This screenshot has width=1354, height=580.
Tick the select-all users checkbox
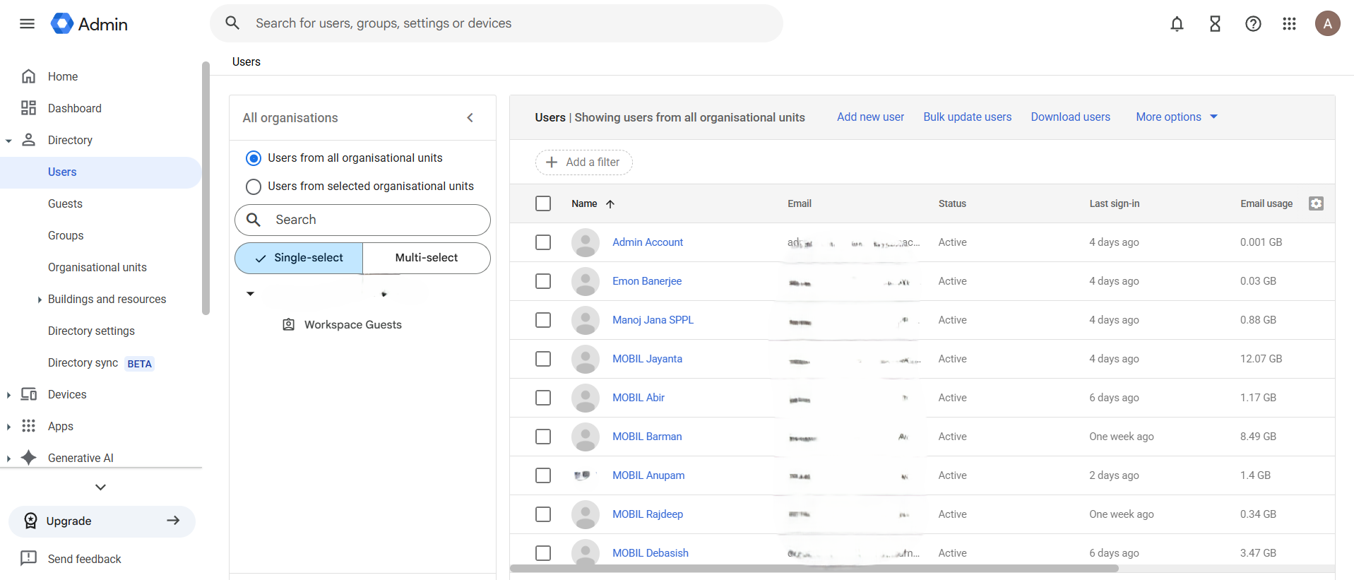pos(543,203)
